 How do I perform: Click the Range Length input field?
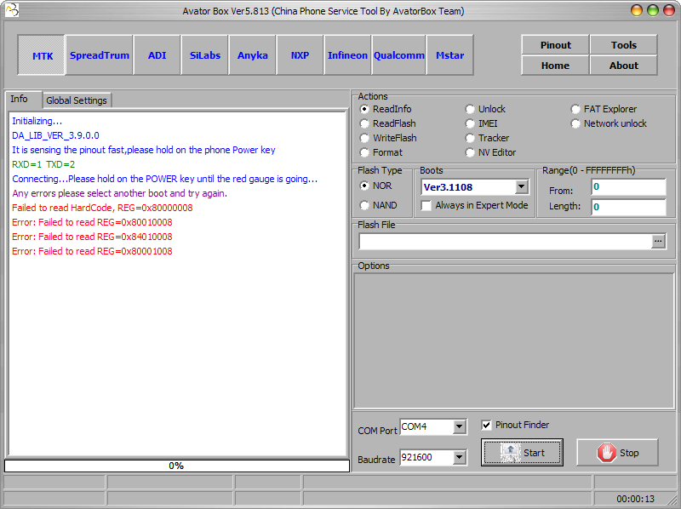coord(628,207)
